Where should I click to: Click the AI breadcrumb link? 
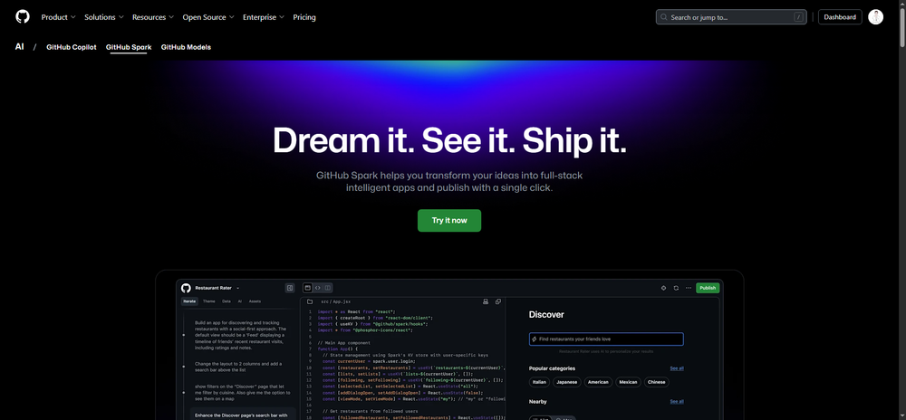click(x=20, y=47)
